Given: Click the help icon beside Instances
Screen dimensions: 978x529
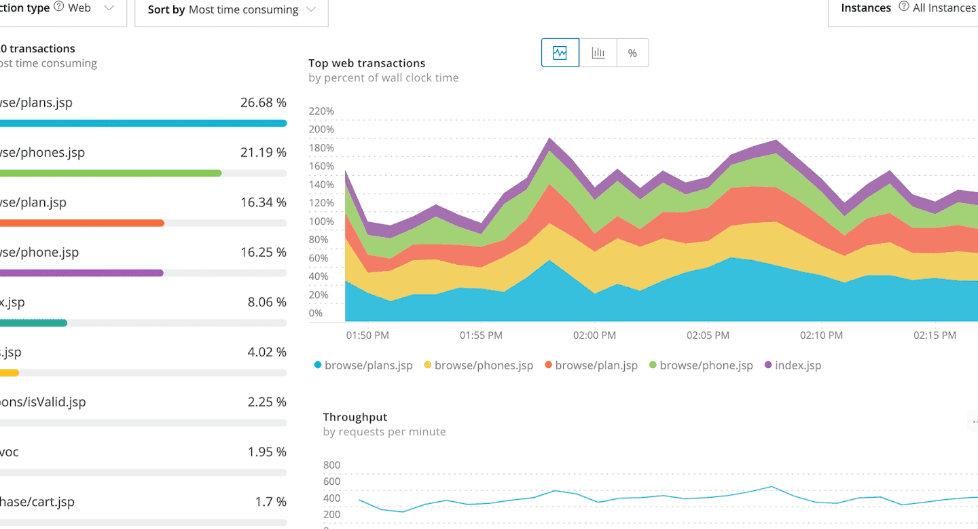Looking at the screenshot, I should click(903, 7).
